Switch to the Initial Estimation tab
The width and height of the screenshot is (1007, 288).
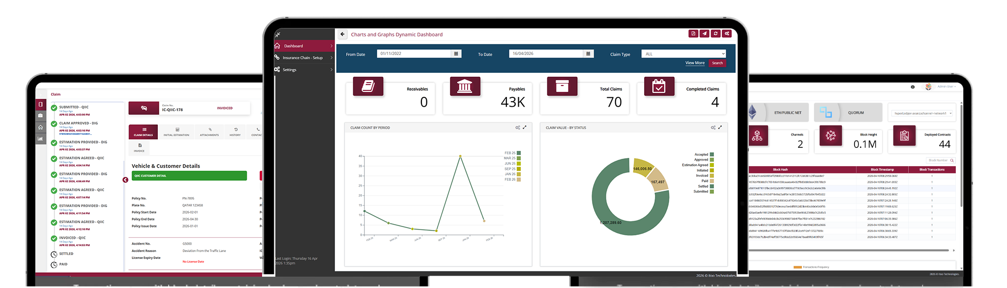pos(177,132)
